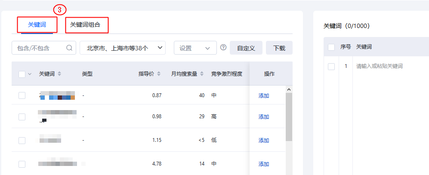This screenshot has height=175, width=429.
Task: Click the search magnifier icon
Action: [x=69, y=48]
